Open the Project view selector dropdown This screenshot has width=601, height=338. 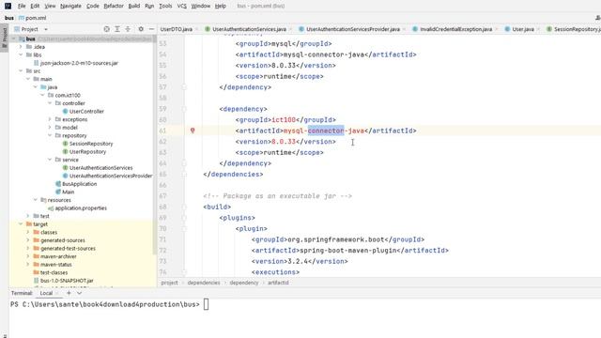coord(46,29)
